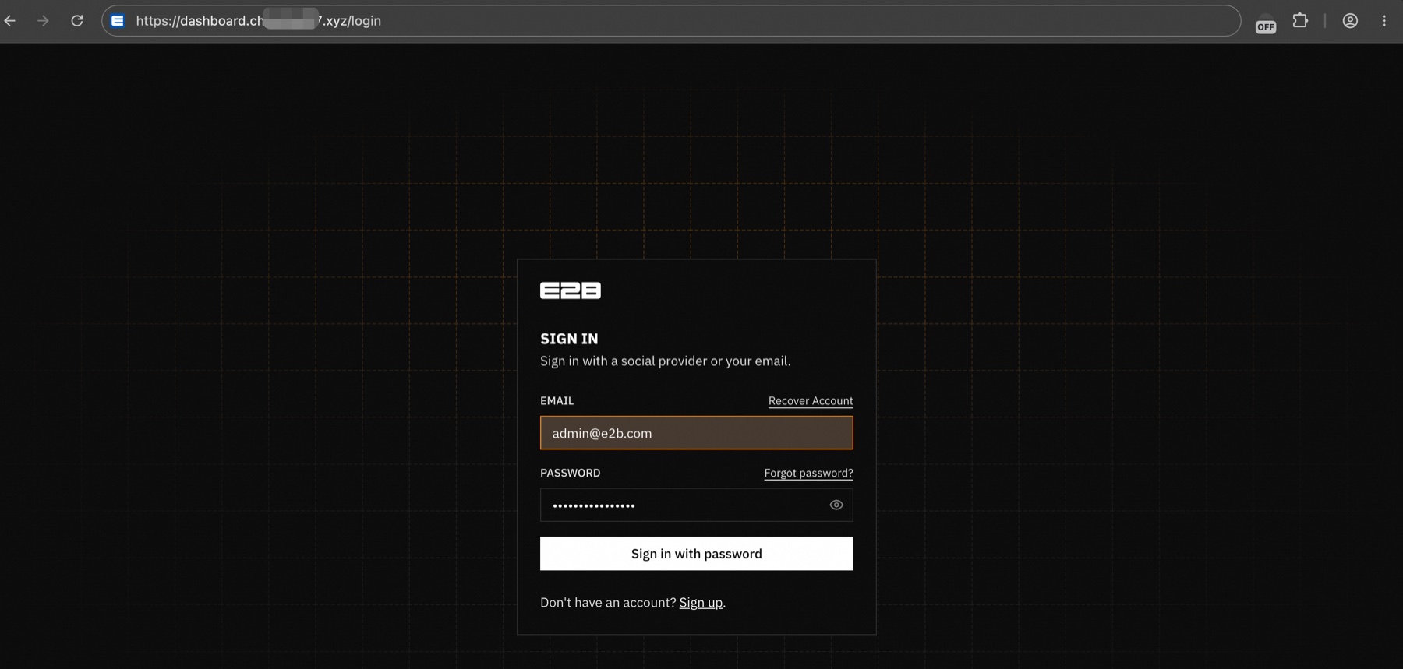This screenshot has height=669, width=1403.
Task: Focus the Email field containing admin@e2b.com
Action: click(697, 433)
